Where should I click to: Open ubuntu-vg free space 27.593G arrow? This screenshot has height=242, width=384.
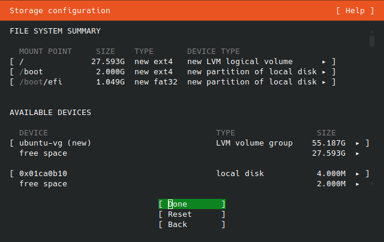(358, 153)
